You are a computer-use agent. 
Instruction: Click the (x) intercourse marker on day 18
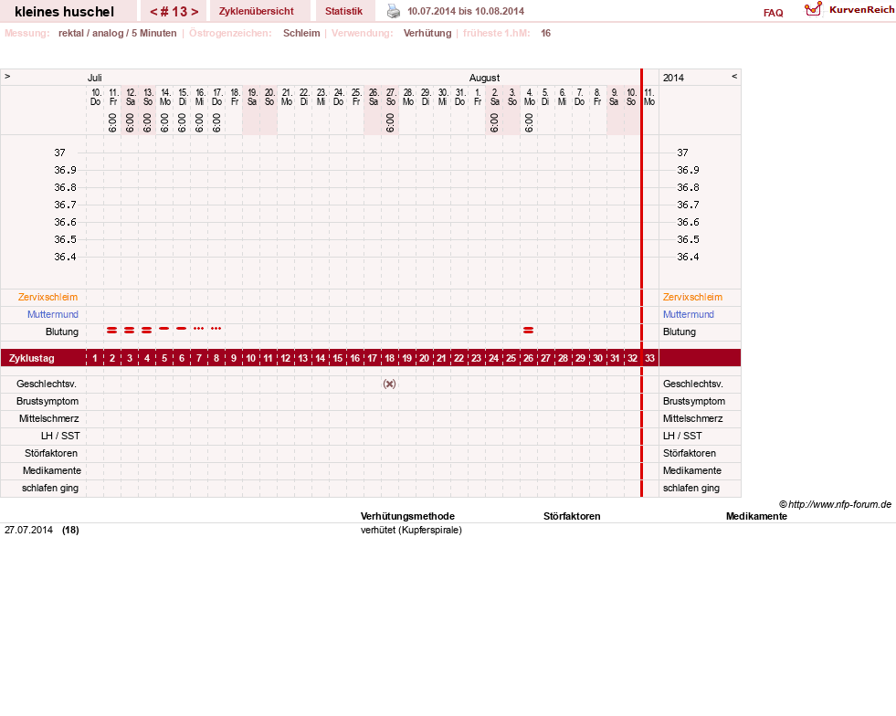pyautogui.click(x=389, y=384)
